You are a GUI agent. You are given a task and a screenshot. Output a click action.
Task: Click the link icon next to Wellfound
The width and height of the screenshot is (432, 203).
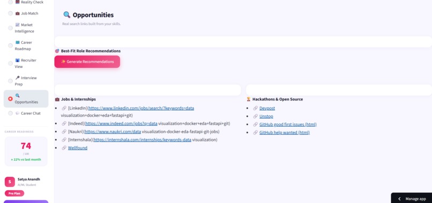click(x=64, y=148)
